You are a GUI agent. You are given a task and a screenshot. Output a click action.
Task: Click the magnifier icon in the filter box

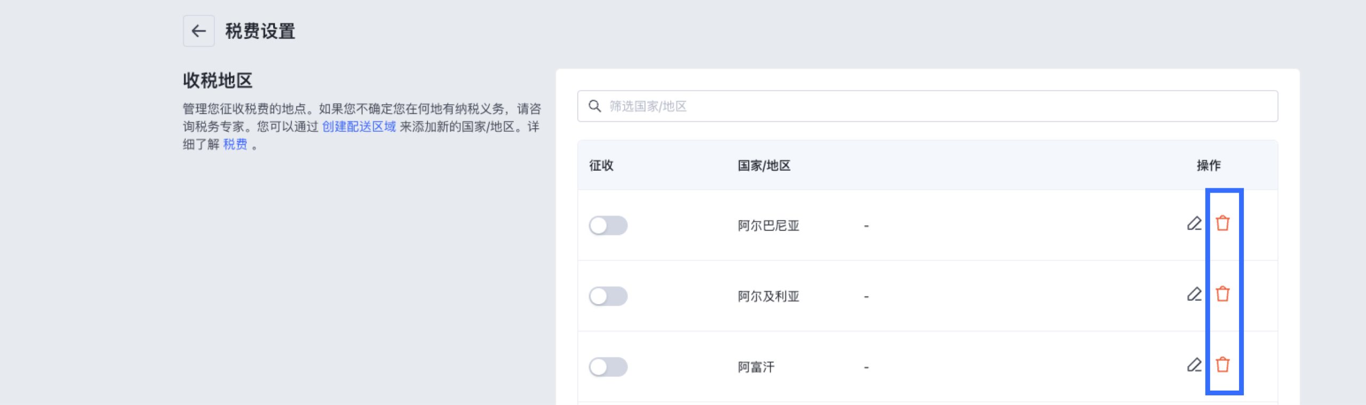point(594,106)
